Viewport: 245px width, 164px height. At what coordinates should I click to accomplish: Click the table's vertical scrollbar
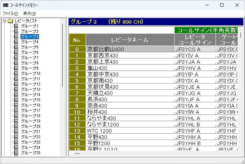click(241, 35)
